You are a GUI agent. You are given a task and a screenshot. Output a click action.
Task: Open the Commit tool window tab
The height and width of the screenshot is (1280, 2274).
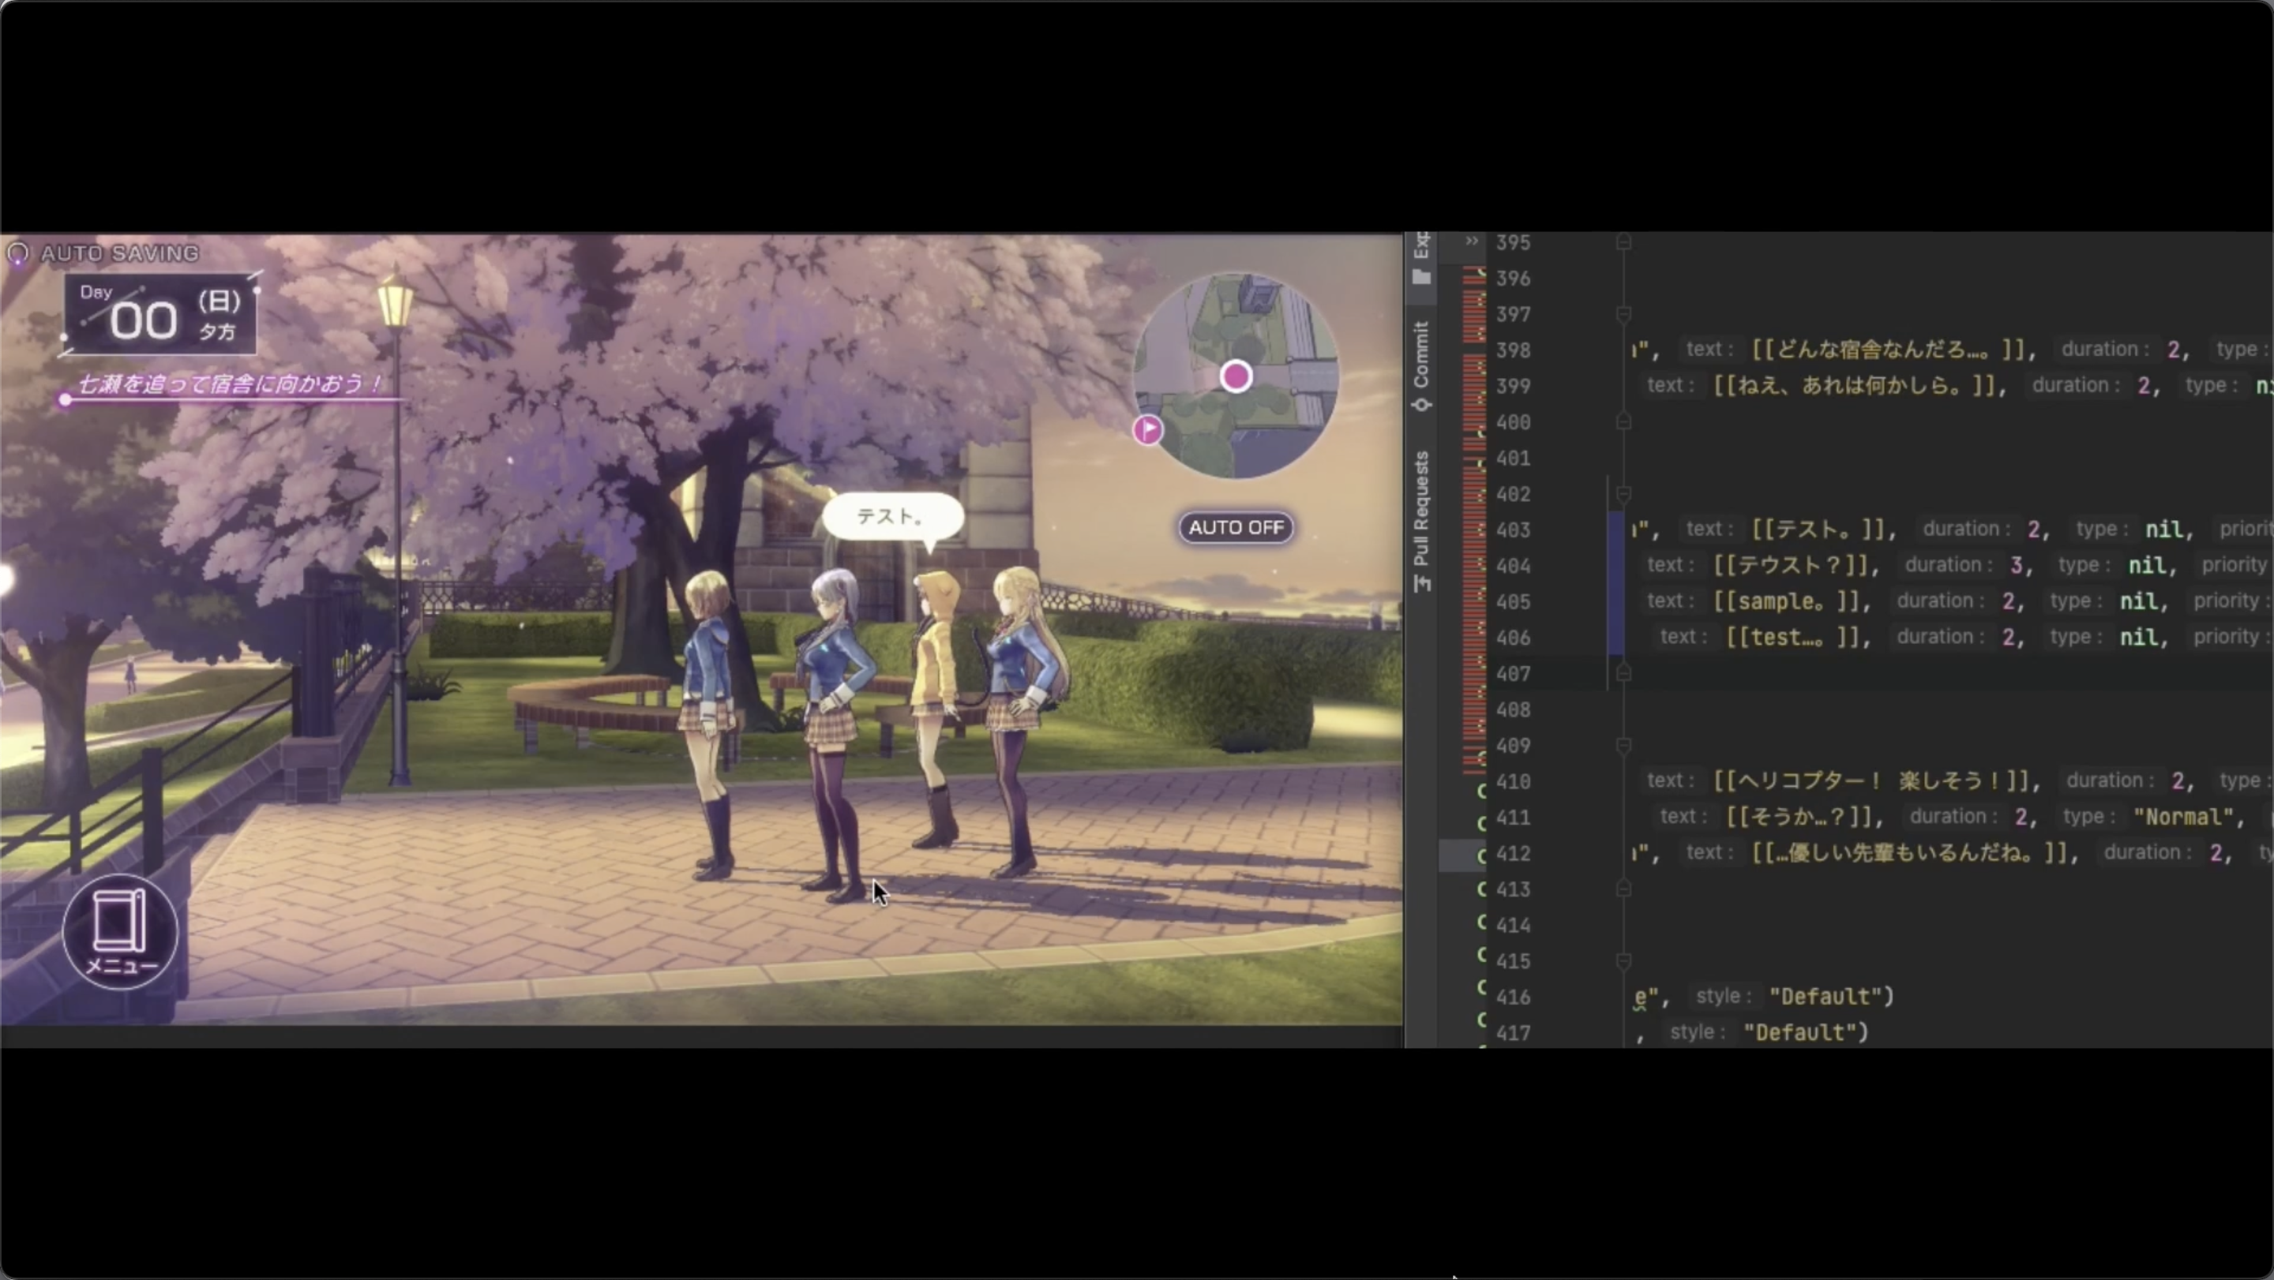[x=1421, y=365]
